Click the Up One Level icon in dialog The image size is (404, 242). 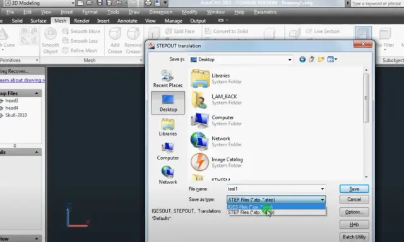click(x=312, y=59)
